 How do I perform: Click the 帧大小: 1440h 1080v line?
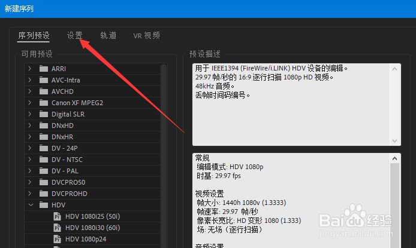[242, 203]
